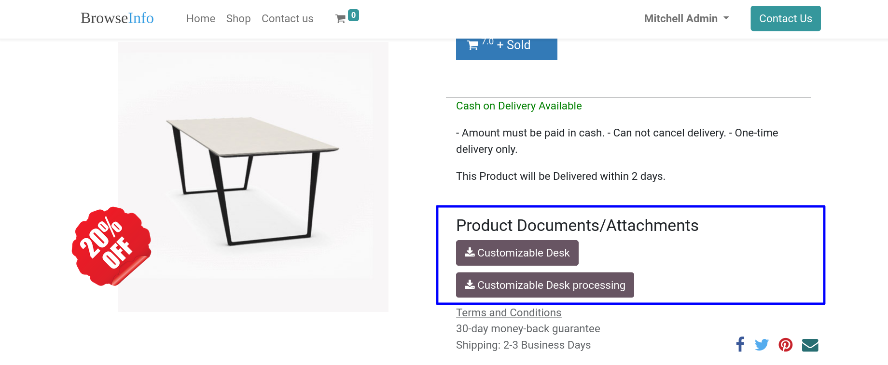The height and width of the screenshot is (365, 888).
Task: Click download icon on Customizable Desk processing
Action: coord(470,284)
